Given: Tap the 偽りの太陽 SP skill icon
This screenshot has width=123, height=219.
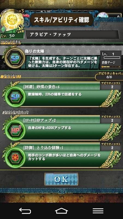Looking at the screenshot, I should click(x=15, y=59).
